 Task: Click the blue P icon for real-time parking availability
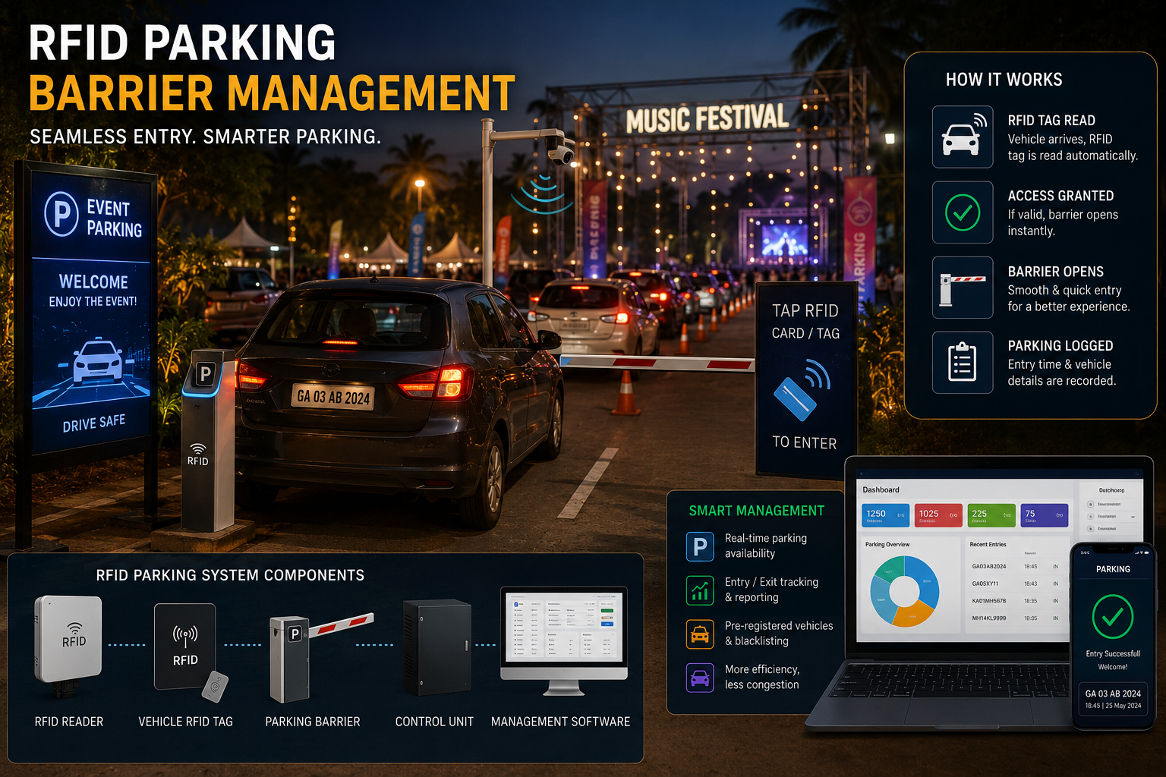(x=700, y=546)
